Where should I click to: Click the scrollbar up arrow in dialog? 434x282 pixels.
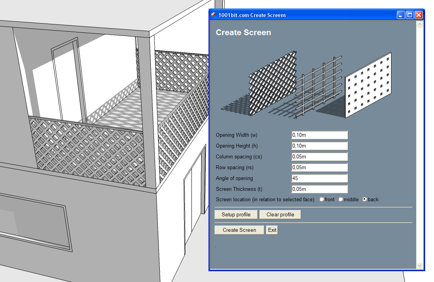pyautogui.click(x=419, y=24)
